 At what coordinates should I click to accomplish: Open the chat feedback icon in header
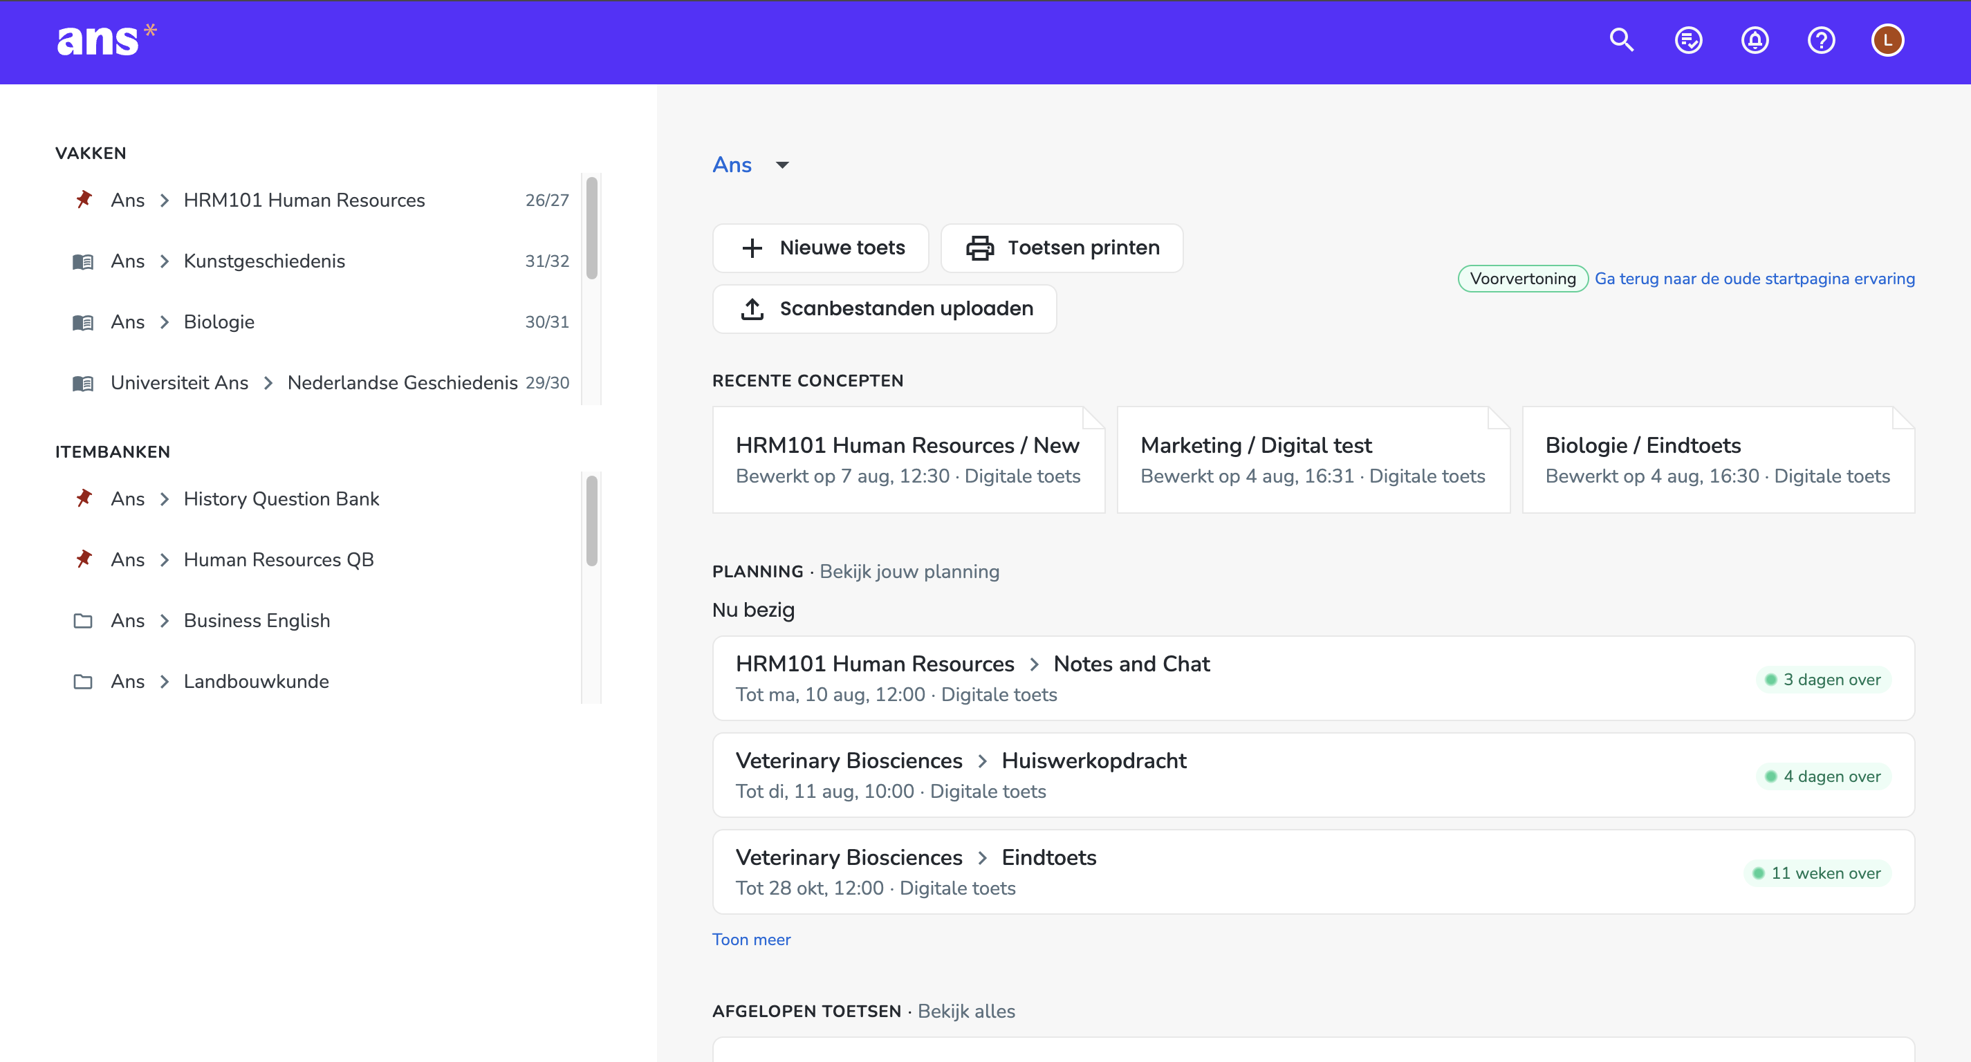[x=1688, y=40]
